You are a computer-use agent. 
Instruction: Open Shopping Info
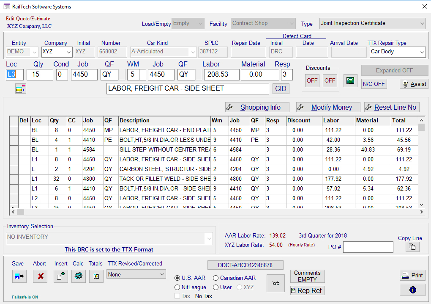pyautogui.click(x=257, y=107)
